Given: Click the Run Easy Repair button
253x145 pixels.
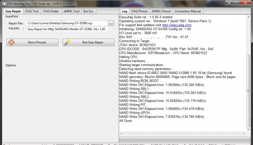Looking at the screenshot, I should pos(89,42).
